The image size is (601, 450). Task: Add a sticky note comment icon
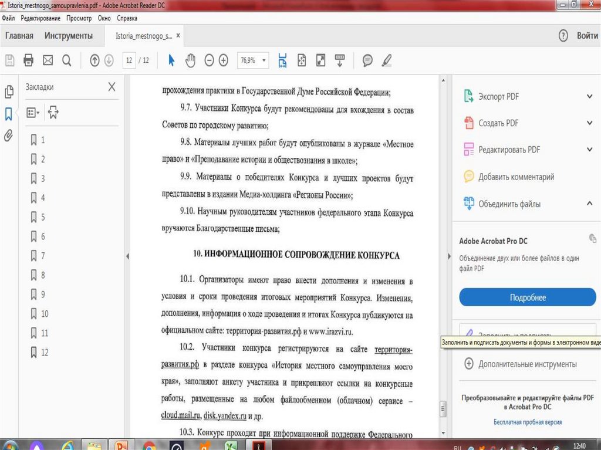(x=367, y=60)
